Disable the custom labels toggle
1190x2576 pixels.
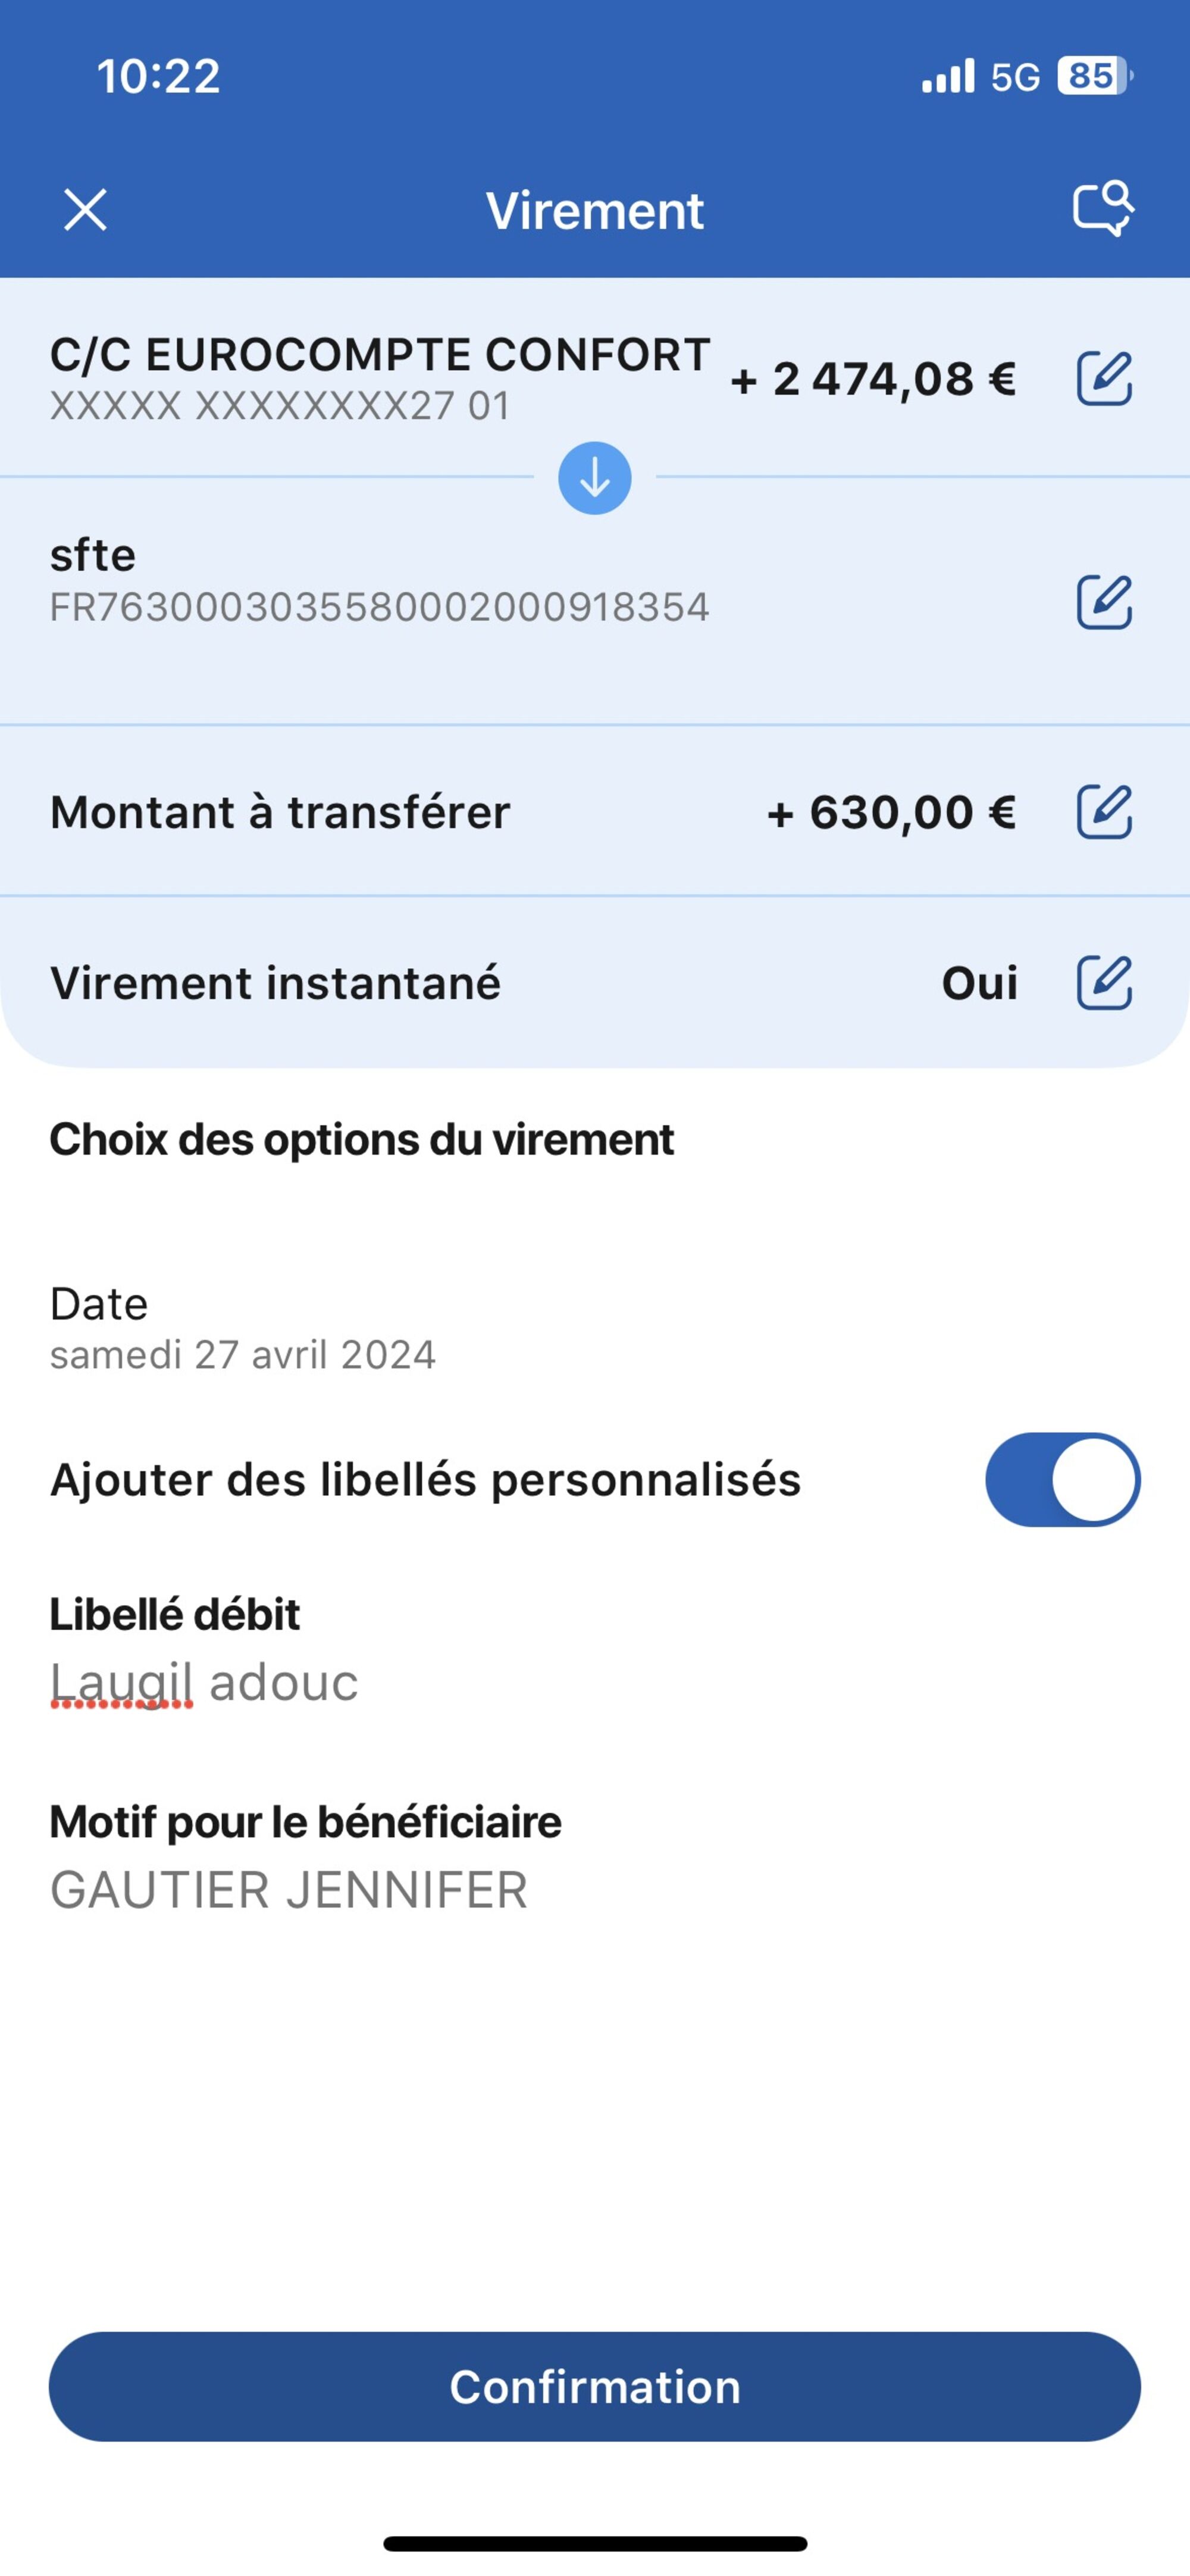click(1062, 1479)
